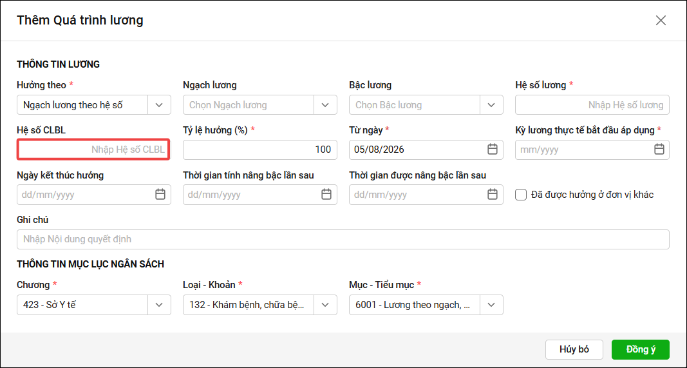
Task: Expand the Hưởng theo dropdown arrow
Action: (160, 105)
